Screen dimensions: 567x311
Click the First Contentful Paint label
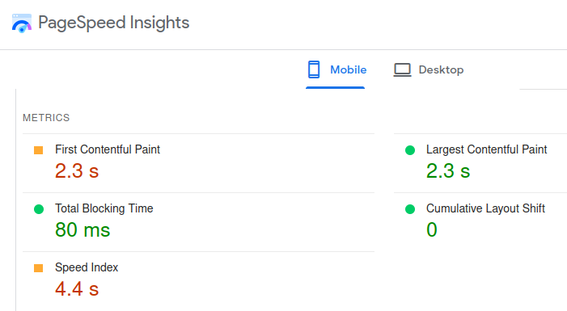pos(108,149)
